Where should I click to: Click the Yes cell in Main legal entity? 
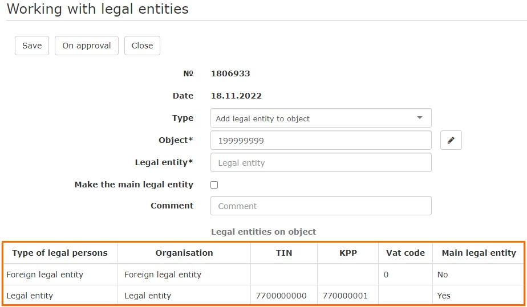pyautogui.click(x=444, y=296)
